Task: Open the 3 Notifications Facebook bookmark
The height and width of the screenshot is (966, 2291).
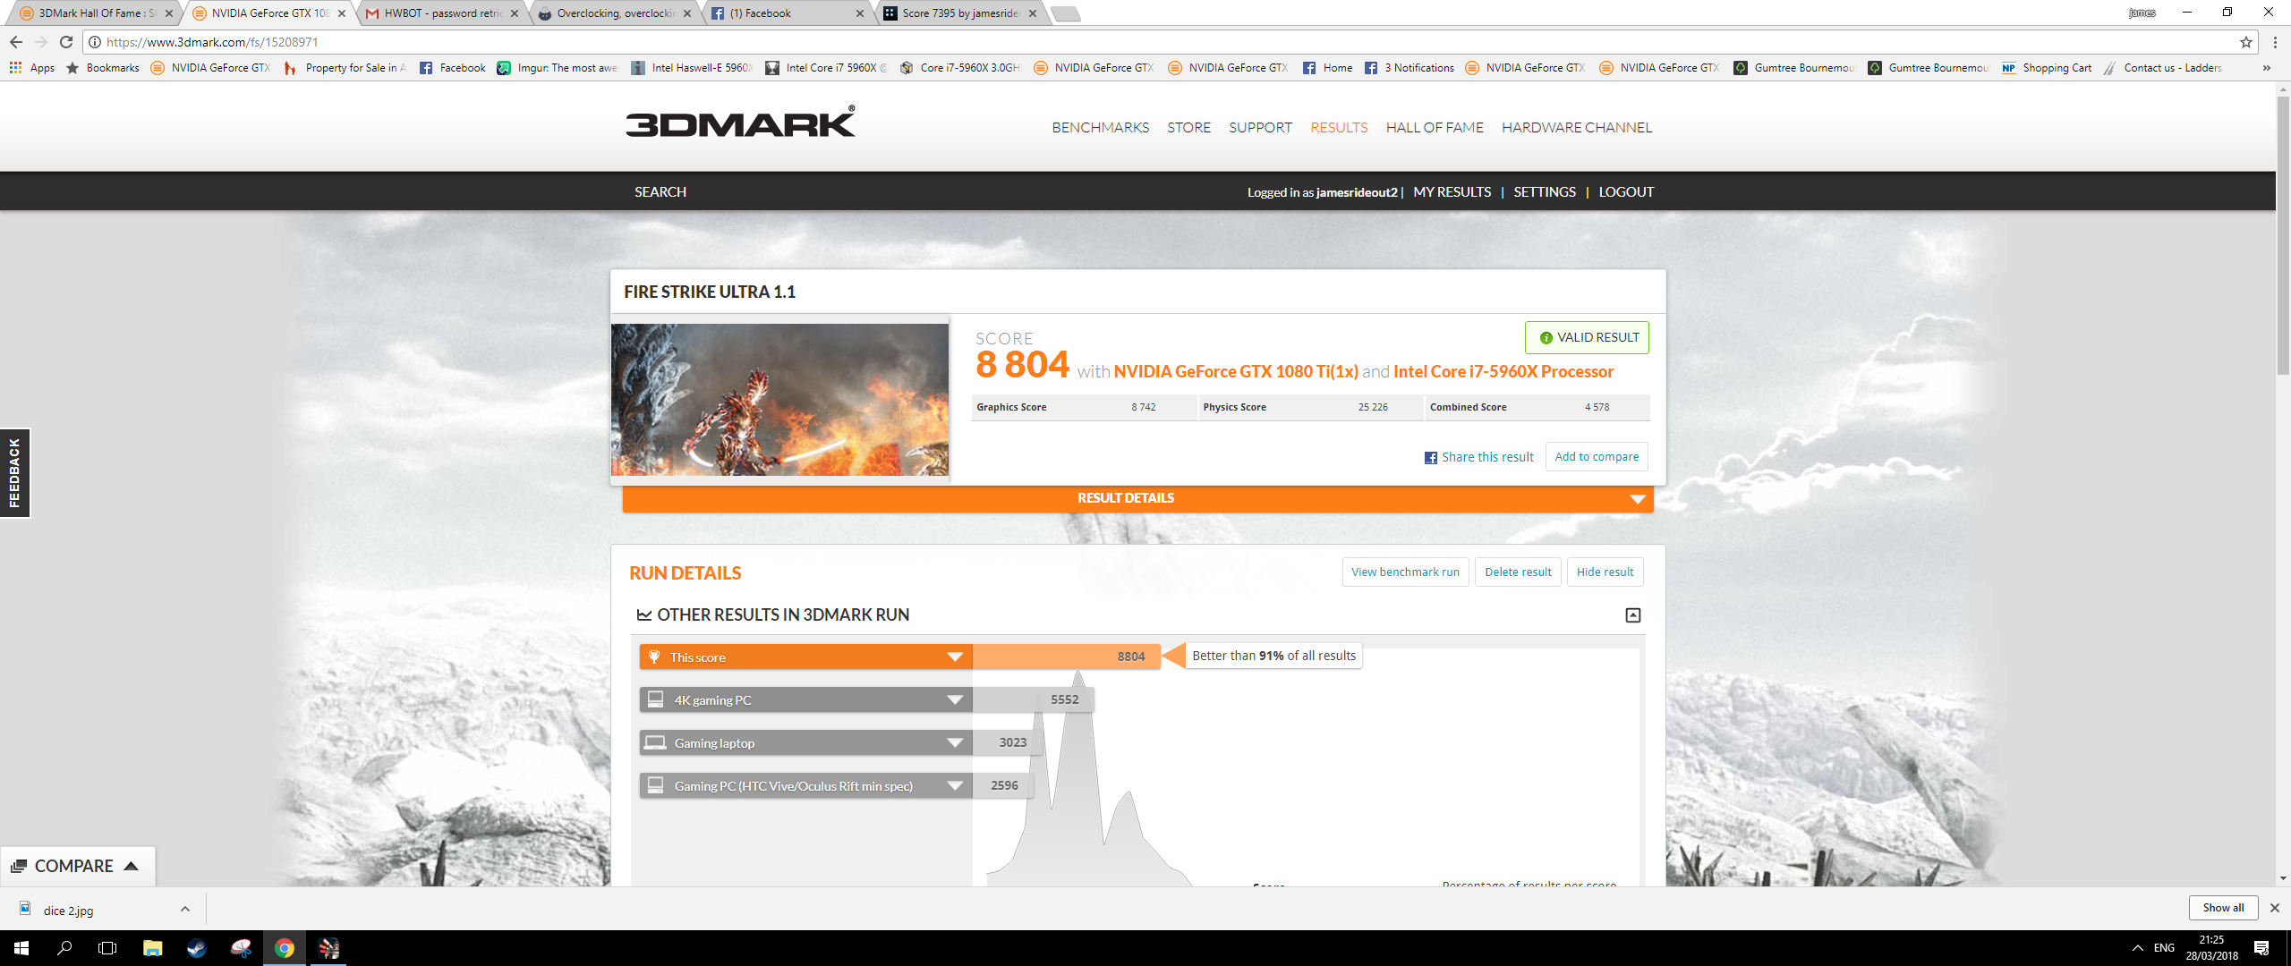Action: click(x=1410, y=68)
